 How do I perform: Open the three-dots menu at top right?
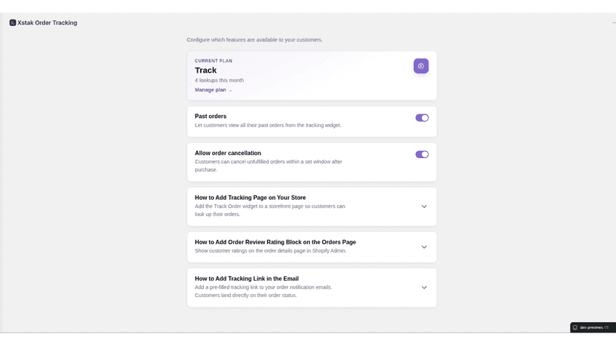coord(614,23)
